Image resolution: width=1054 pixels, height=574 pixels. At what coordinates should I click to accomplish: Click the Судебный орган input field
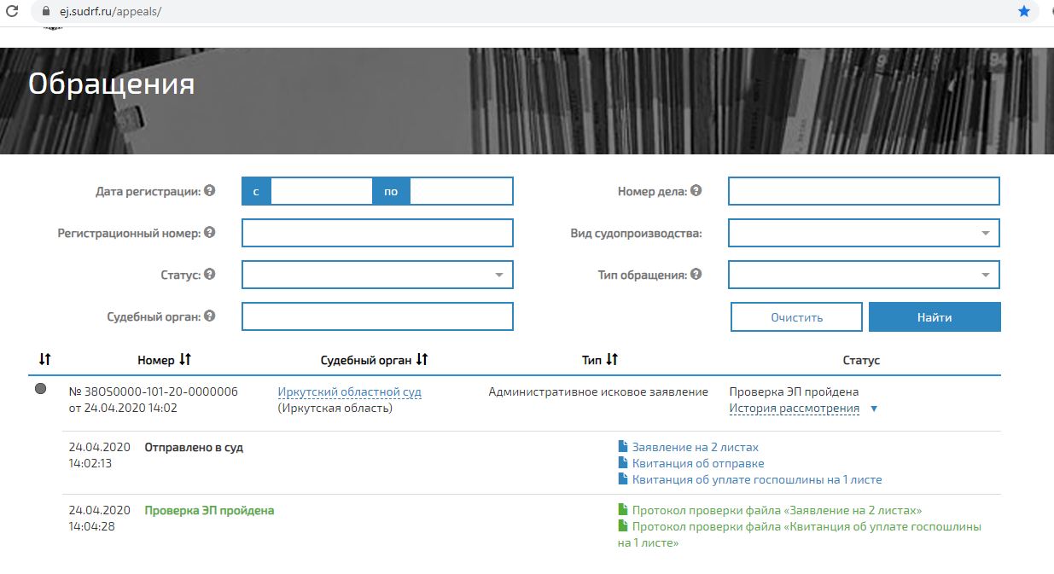pos(377,316)
